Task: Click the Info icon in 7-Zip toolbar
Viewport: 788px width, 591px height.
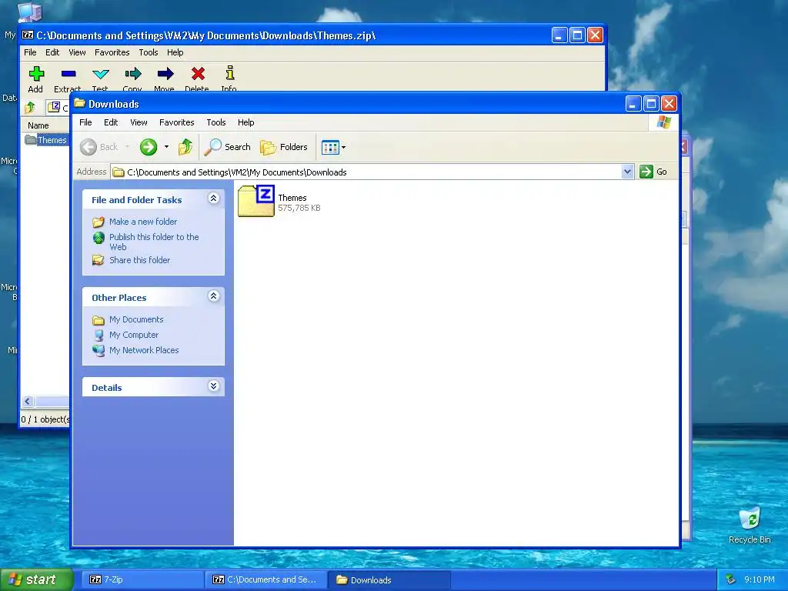Action: coord(229,73)
